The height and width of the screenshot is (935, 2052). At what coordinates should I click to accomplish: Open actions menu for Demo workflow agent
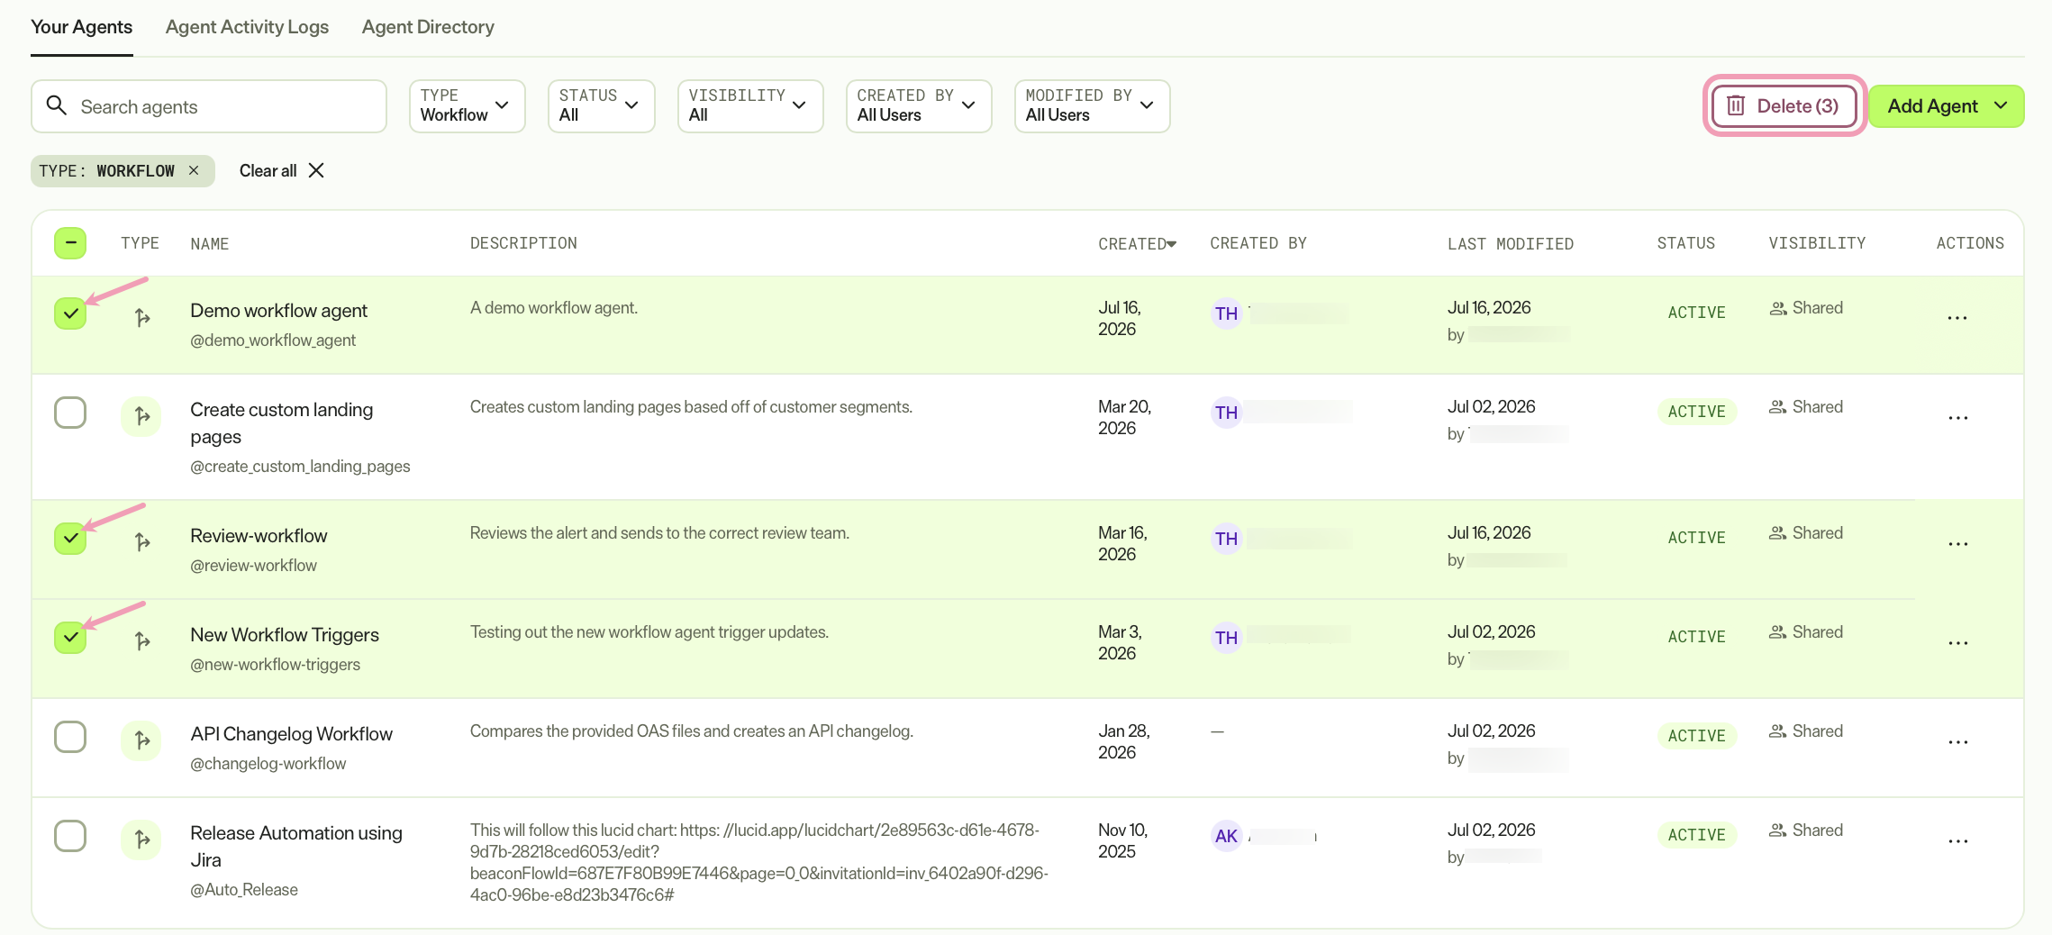click(1957, 318)
